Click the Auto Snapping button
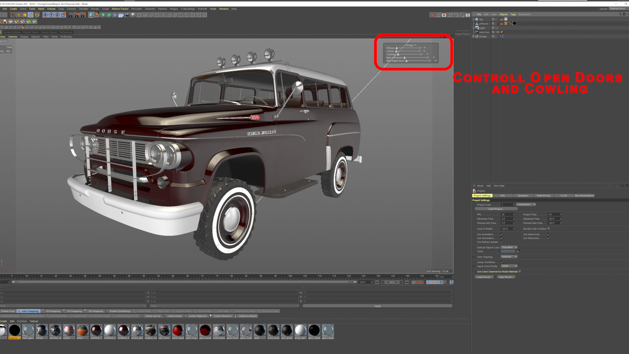Image resolution: width=629 pixels, height=354 pixels. [28, 311]
